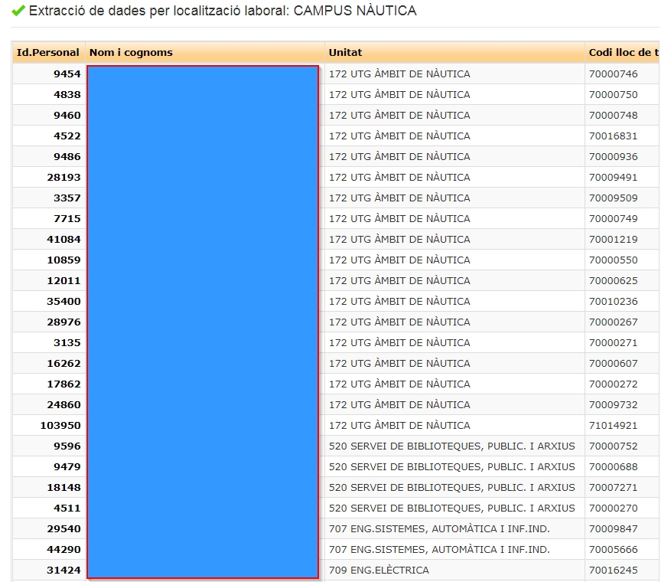671x582 pixels.
Task: Select the personal ID cell 9454
Action: (67, 74)
